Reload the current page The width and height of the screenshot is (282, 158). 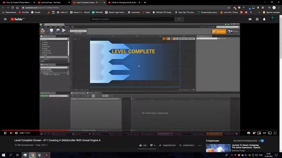tap(13, 7)
